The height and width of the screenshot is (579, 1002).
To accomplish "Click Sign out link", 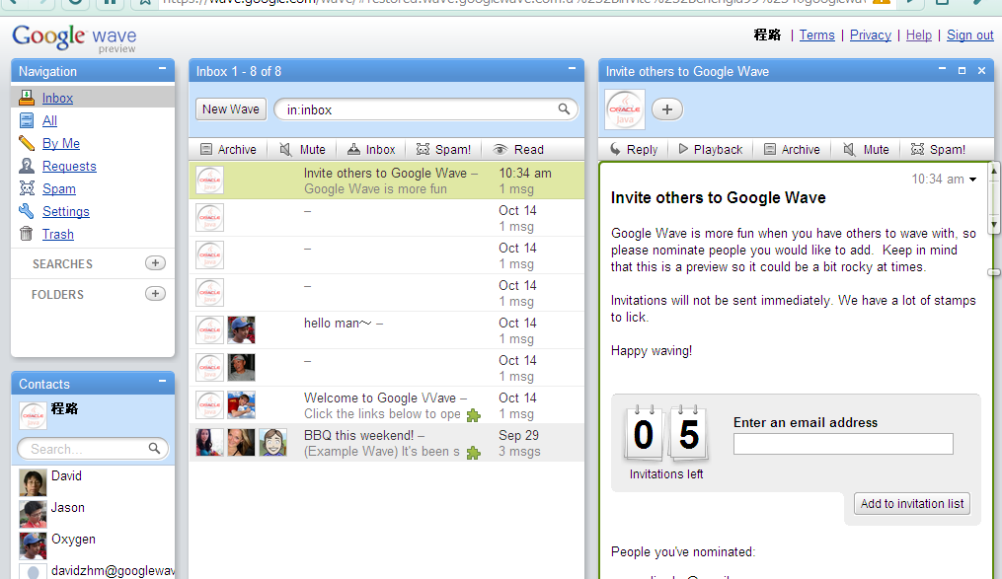I will coord(970,36).
